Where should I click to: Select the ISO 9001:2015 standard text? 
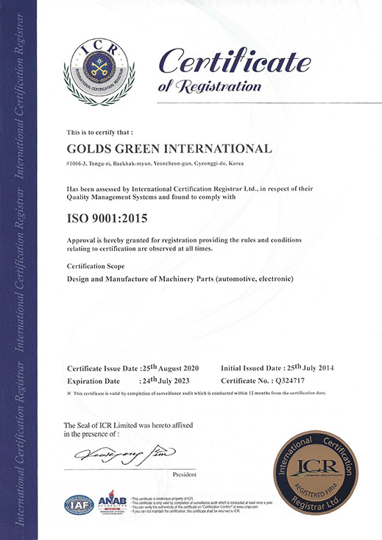click(107, 218)
